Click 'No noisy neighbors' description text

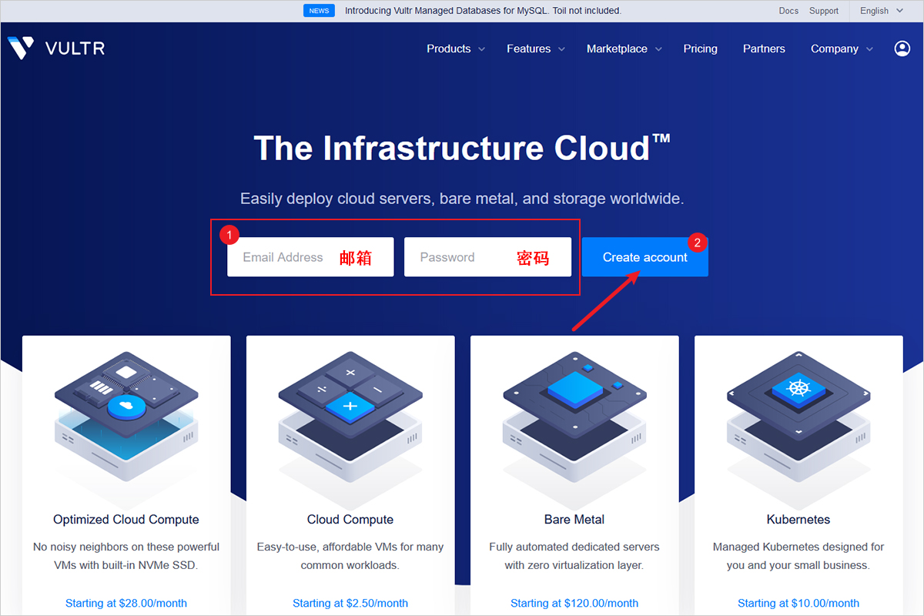126,556
